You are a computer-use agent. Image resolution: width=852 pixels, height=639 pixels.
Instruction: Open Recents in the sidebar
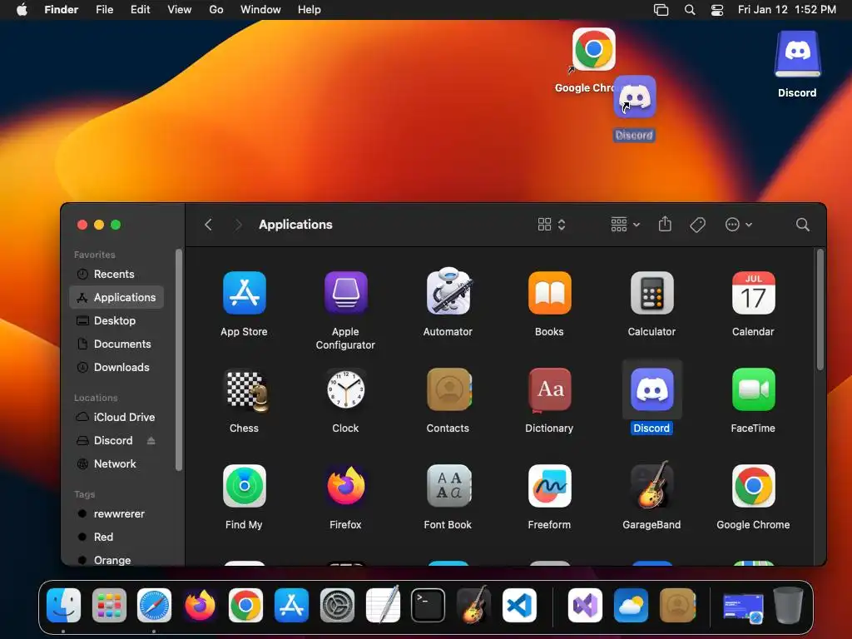pos(116,274)
